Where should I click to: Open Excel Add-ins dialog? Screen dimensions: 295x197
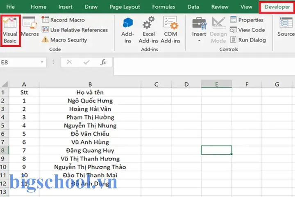tap(148, 30)
